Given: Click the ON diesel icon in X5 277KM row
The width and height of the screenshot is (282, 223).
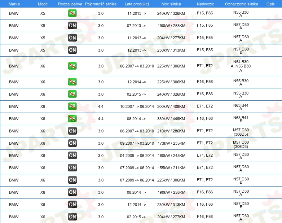Looking at the screenshot, I should coord(72,38).
